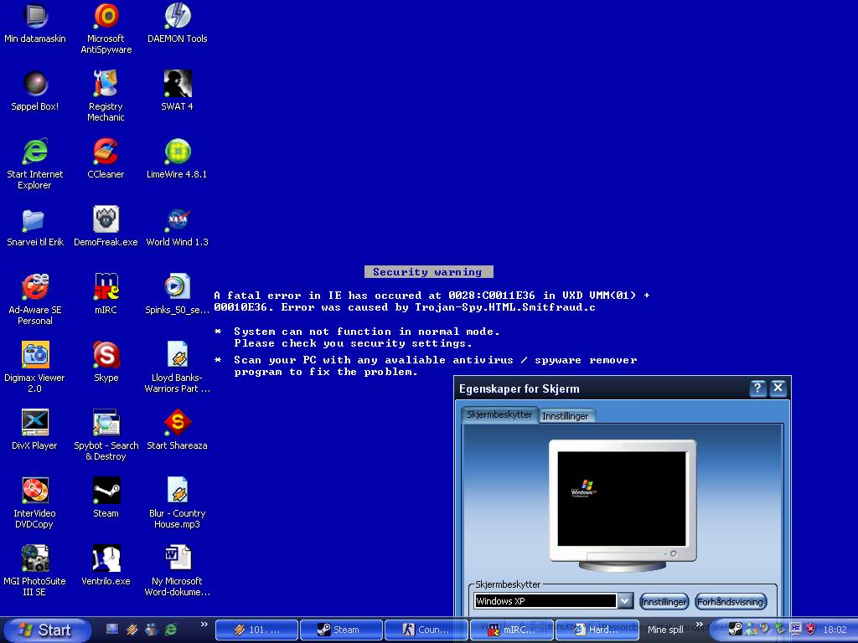The height and width of the screenshot is (643, 858).
Task: Switch to mIRC taskbar button
Action: pyautogui.click(x=512, y=630)
